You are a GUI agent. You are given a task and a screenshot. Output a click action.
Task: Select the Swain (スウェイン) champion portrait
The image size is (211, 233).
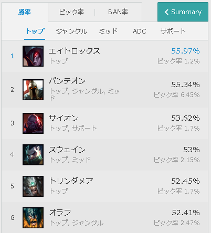pyautogui.click(x=33, y=155)
